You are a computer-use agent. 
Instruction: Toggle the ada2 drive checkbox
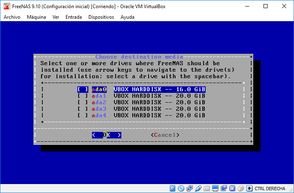tap(83, 103)
